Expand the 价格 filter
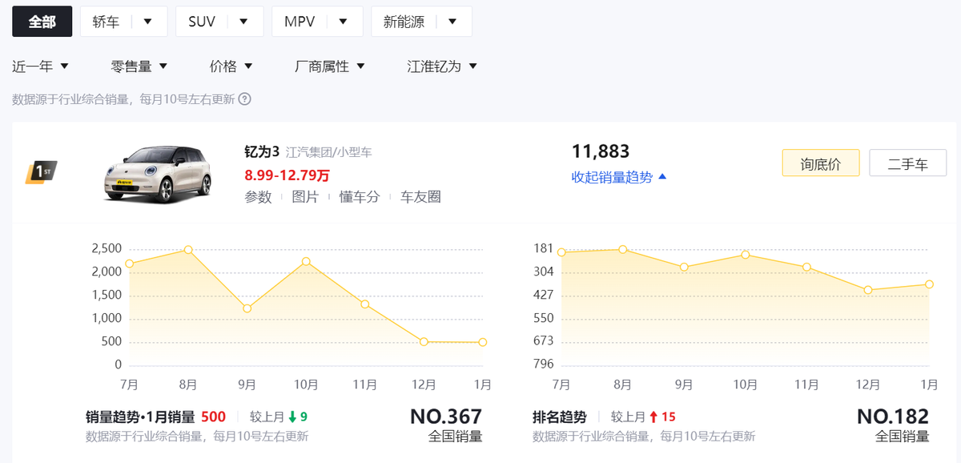This screenshot has height=463, width=961. click(x=231, y=66)
